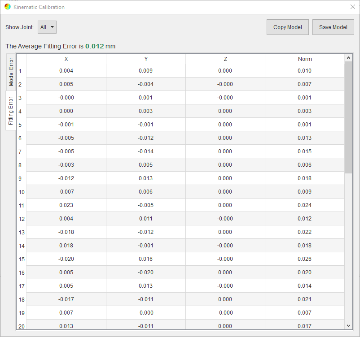
Task: Click Y value -0.004 in row 2
Action: pos(145,84)
